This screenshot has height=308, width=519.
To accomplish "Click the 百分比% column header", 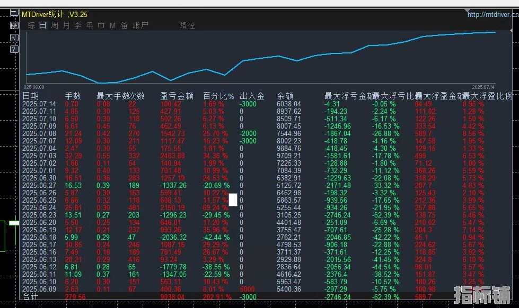I will tap(218, 96).
